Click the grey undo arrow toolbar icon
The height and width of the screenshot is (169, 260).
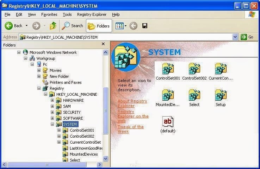pyautogui.click(x=133, y=26)
